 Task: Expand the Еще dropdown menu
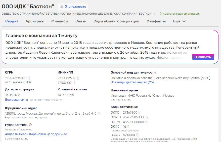click(x=179, y=21)
